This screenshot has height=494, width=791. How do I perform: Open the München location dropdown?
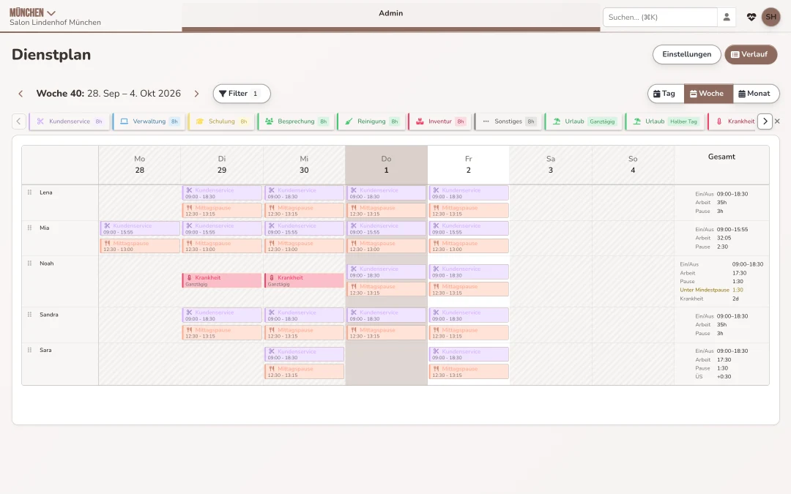click(x=33, y=12)
